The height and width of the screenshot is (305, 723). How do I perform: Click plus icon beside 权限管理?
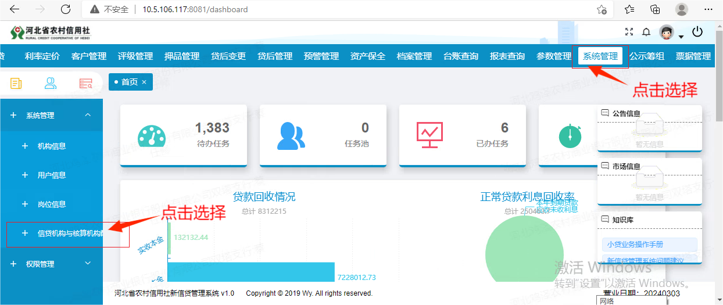[x=13, y=264]
